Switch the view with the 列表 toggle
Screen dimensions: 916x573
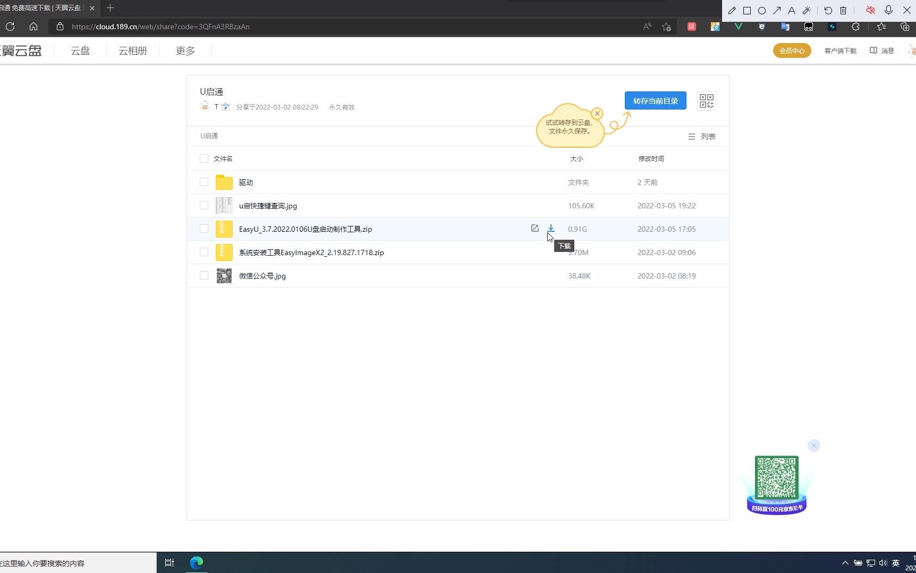(x=702, y=137)
